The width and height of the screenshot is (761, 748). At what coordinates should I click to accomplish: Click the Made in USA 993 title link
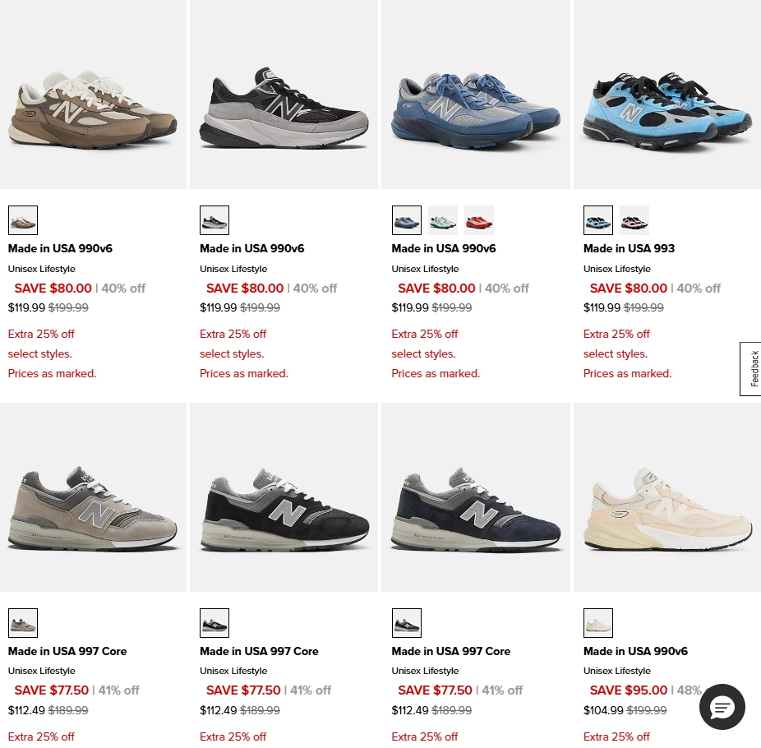click(x=629, y=248)
